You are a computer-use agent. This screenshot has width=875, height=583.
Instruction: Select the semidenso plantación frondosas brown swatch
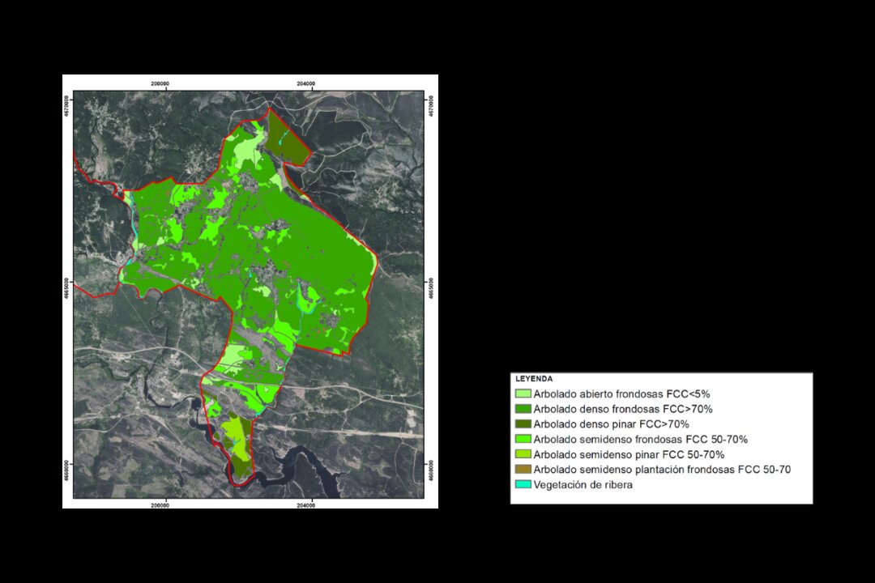pos(523,470)
